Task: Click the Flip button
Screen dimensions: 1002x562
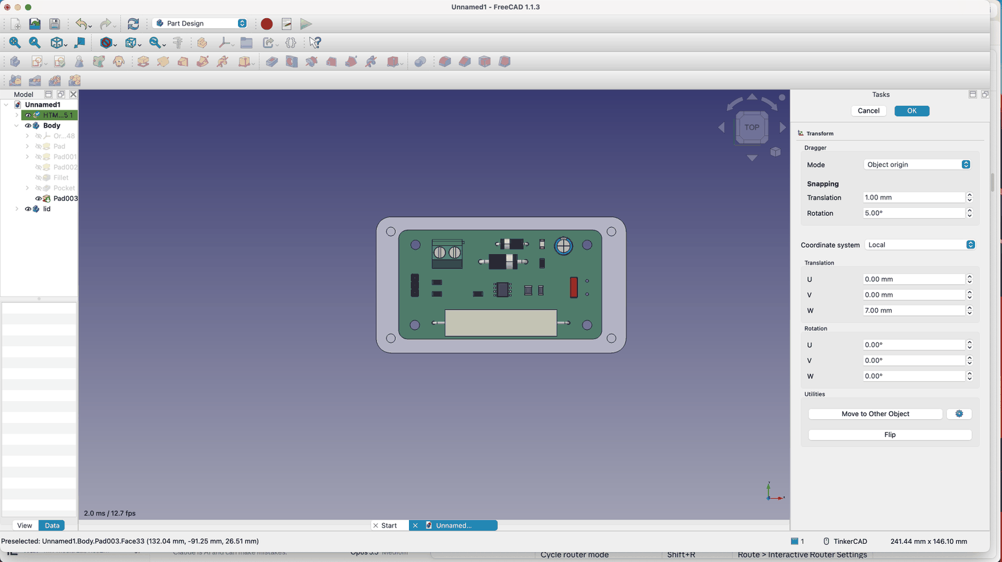Action: [890, 434]
